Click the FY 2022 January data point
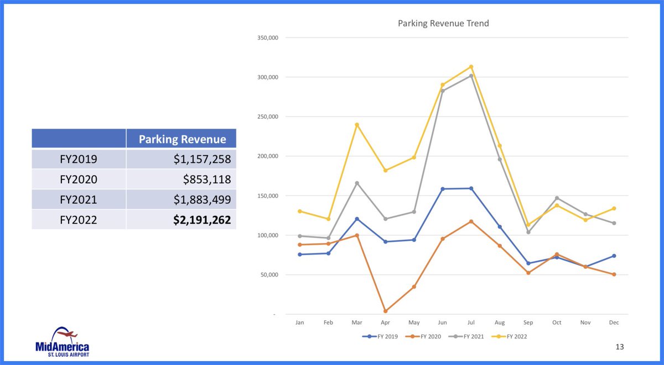This screenshot has height=365, width=664. click(x=300, y=211)
